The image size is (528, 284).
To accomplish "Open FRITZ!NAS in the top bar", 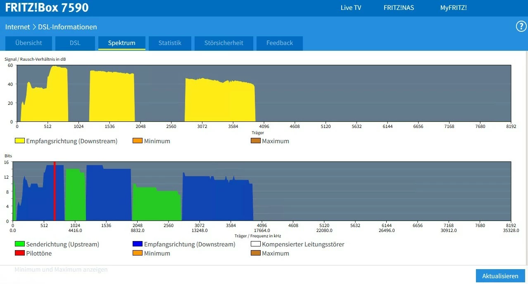I will (398, 8).
